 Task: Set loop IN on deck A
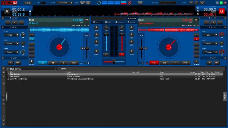point(11,63)
